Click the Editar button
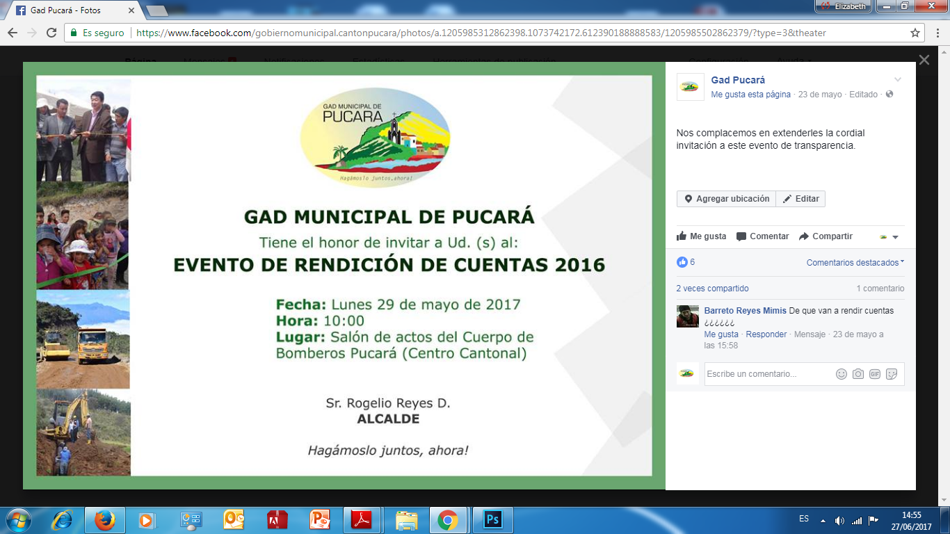The image size is (950, 534). (800, 199)
